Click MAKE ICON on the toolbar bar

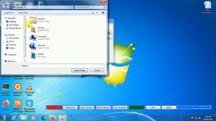[70, 108]
